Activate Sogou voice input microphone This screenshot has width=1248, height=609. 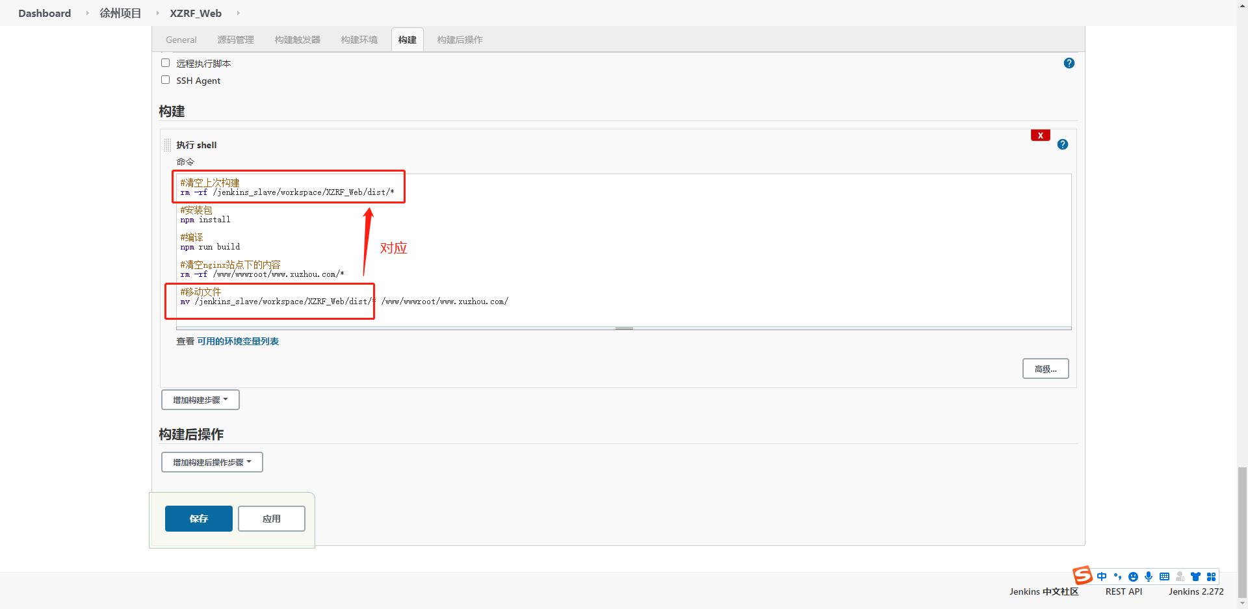(x=1149, y=577)
